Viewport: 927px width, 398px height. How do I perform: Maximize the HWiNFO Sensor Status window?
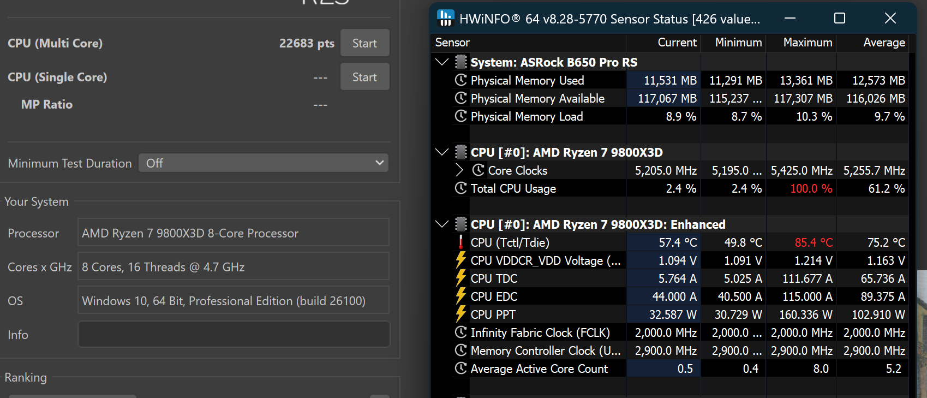pos(840,18)
